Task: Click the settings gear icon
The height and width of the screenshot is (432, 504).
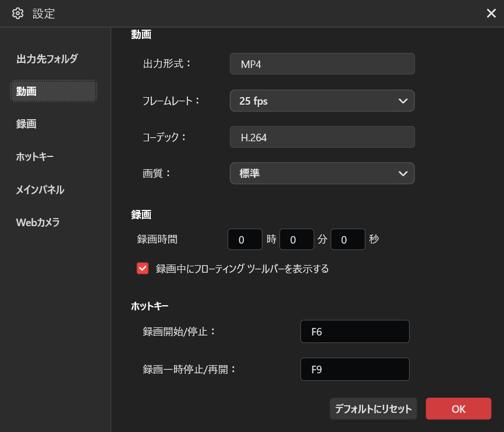Action: pos(18,13)
